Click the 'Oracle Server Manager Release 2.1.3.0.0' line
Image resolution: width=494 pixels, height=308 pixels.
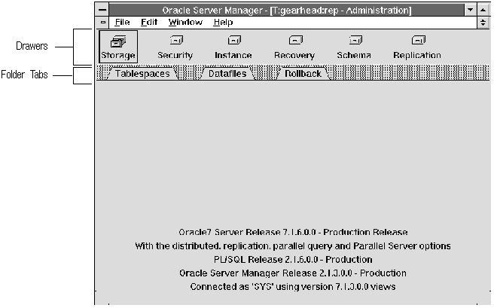[x=293, y=273]
